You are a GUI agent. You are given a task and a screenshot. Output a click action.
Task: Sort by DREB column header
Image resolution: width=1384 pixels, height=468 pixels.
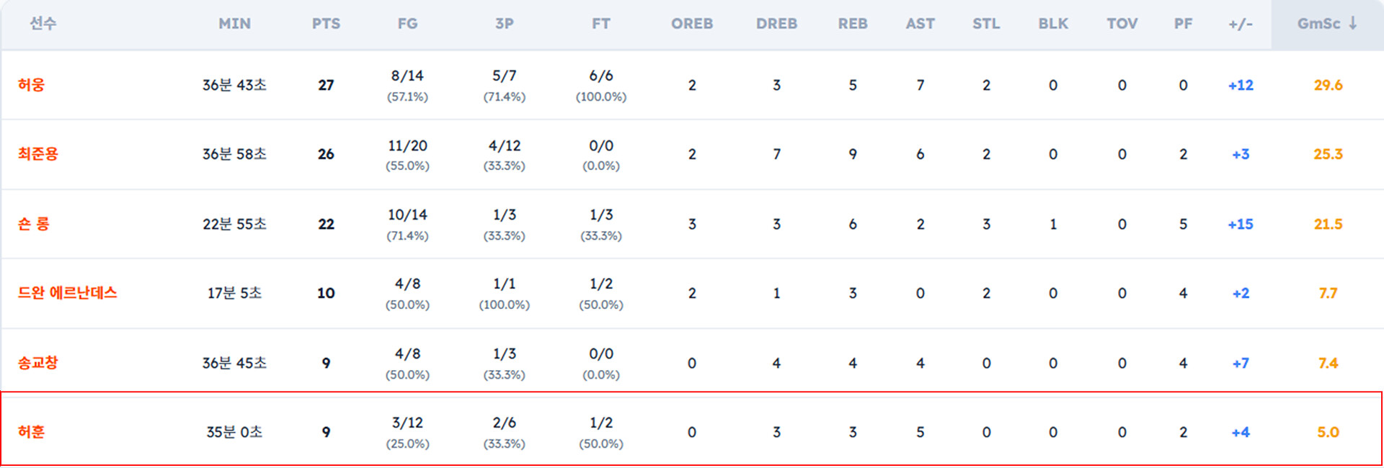[x=776, y=24]
